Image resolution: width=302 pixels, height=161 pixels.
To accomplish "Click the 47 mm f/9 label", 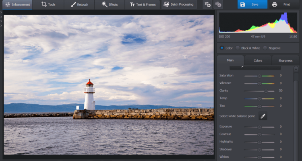I will click(x=258, y=36).
